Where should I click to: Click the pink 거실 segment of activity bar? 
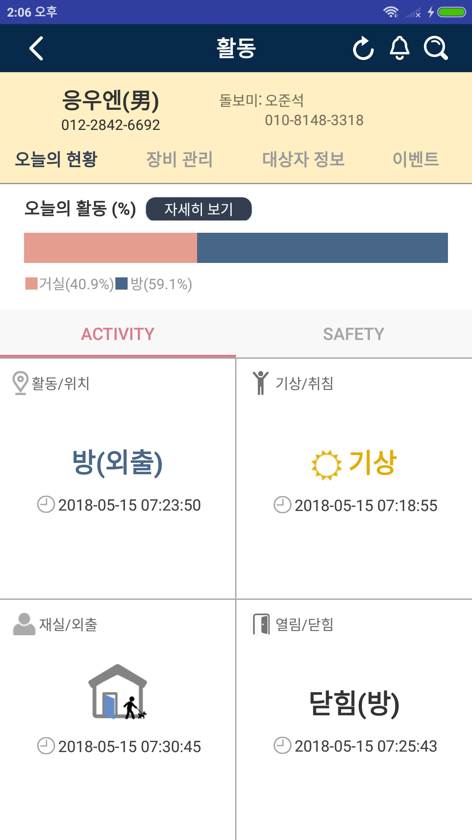(x=111, y=248)
